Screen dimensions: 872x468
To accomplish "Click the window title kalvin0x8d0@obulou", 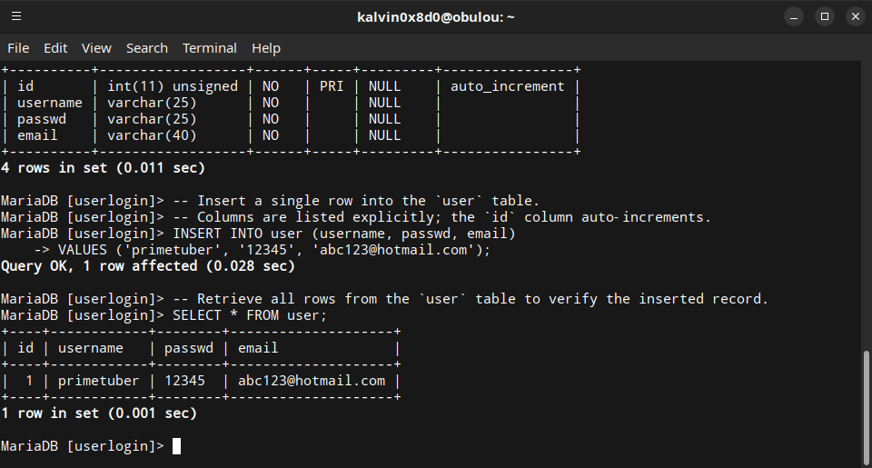I will pos(435,15).
